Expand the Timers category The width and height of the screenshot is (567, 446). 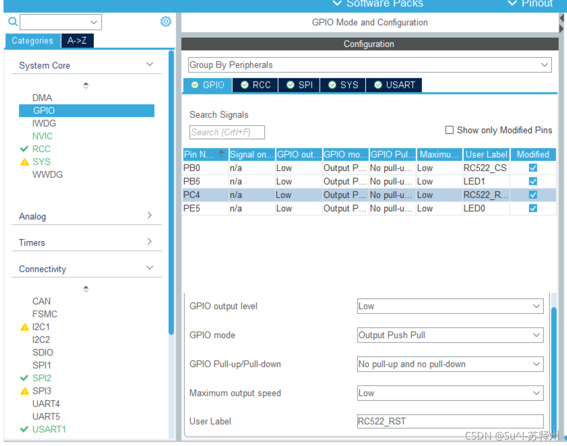click(x=150, y=241)
